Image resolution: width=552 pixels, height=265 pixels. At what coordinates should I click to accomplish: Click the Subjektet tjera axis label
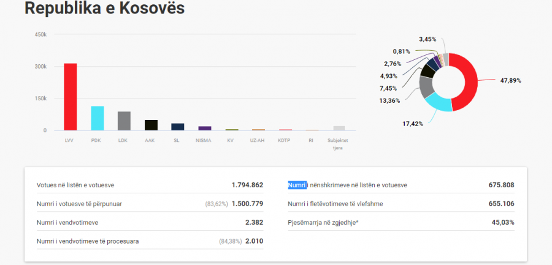pos(339,144)
